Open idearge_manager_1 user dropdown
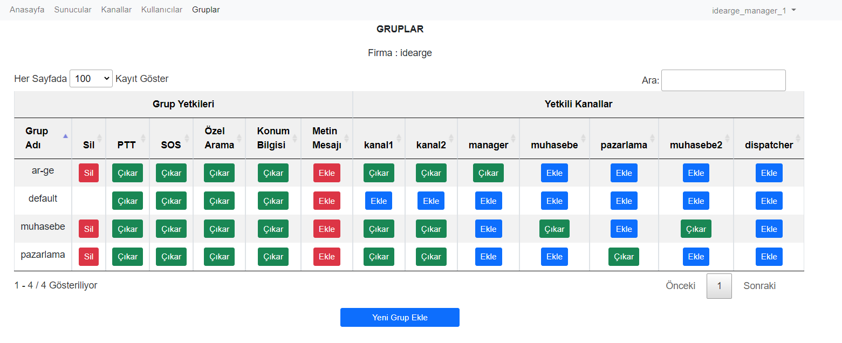 coord(754,10)
